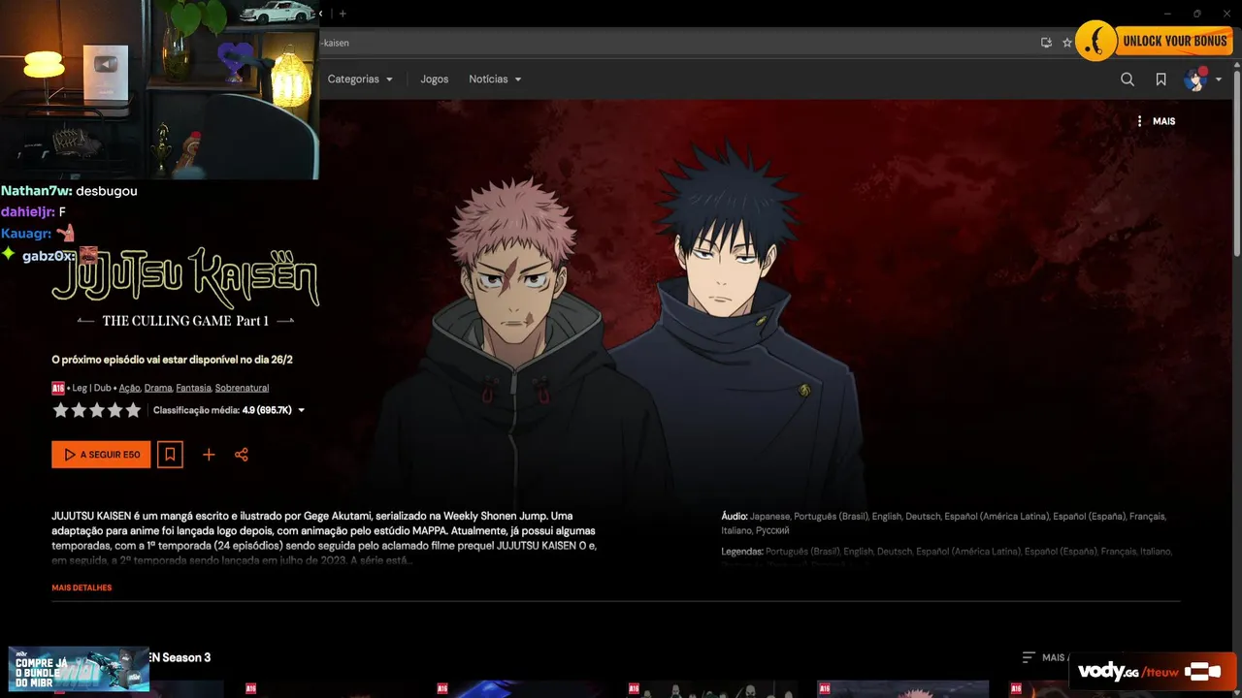Open the site search magnifier icon
Screen dimensions: 1242x698
[x=1128, y=79]
